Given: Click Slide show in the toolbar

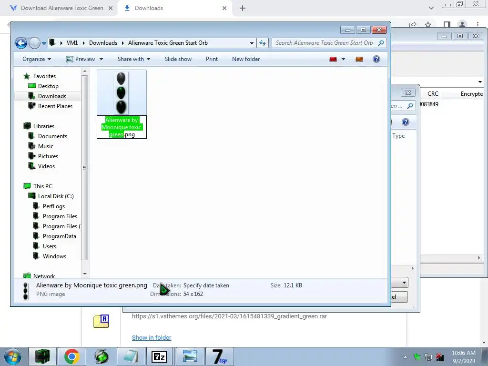Looking at the screenshot, I should click(178, 59).
